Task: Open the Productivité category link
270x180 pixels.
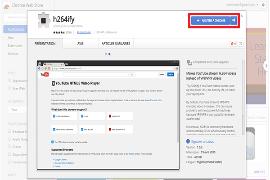Action: click(84, 32)
